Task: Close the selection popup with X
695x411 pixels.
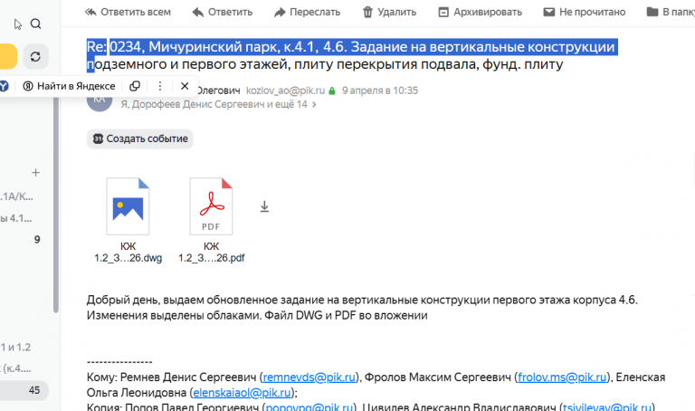Action: (185, 86)
